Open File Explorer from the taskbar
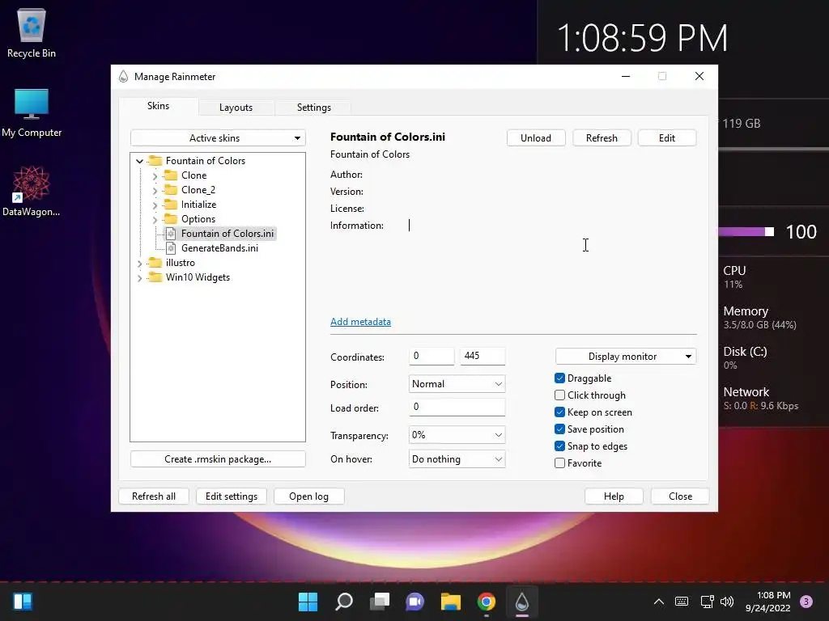The width and height of the screenshot is (829, 621). [451, 602]
